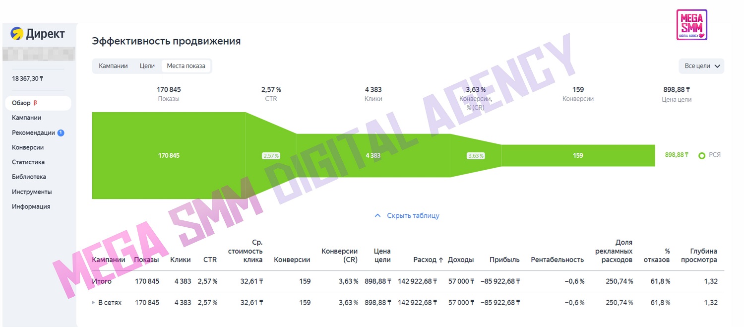Click 61,8 % in the В сетях row

pyautogui.click(x=660, y=303)
